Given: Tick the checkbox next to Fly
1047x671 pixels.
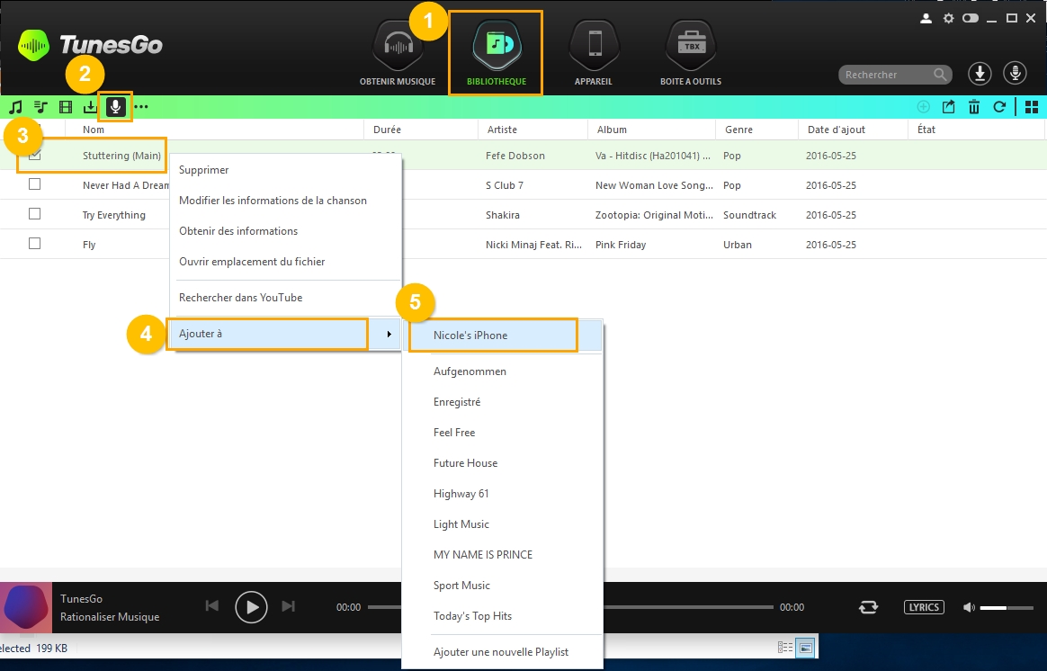Looking at the screenshot, I should point(35,244).
